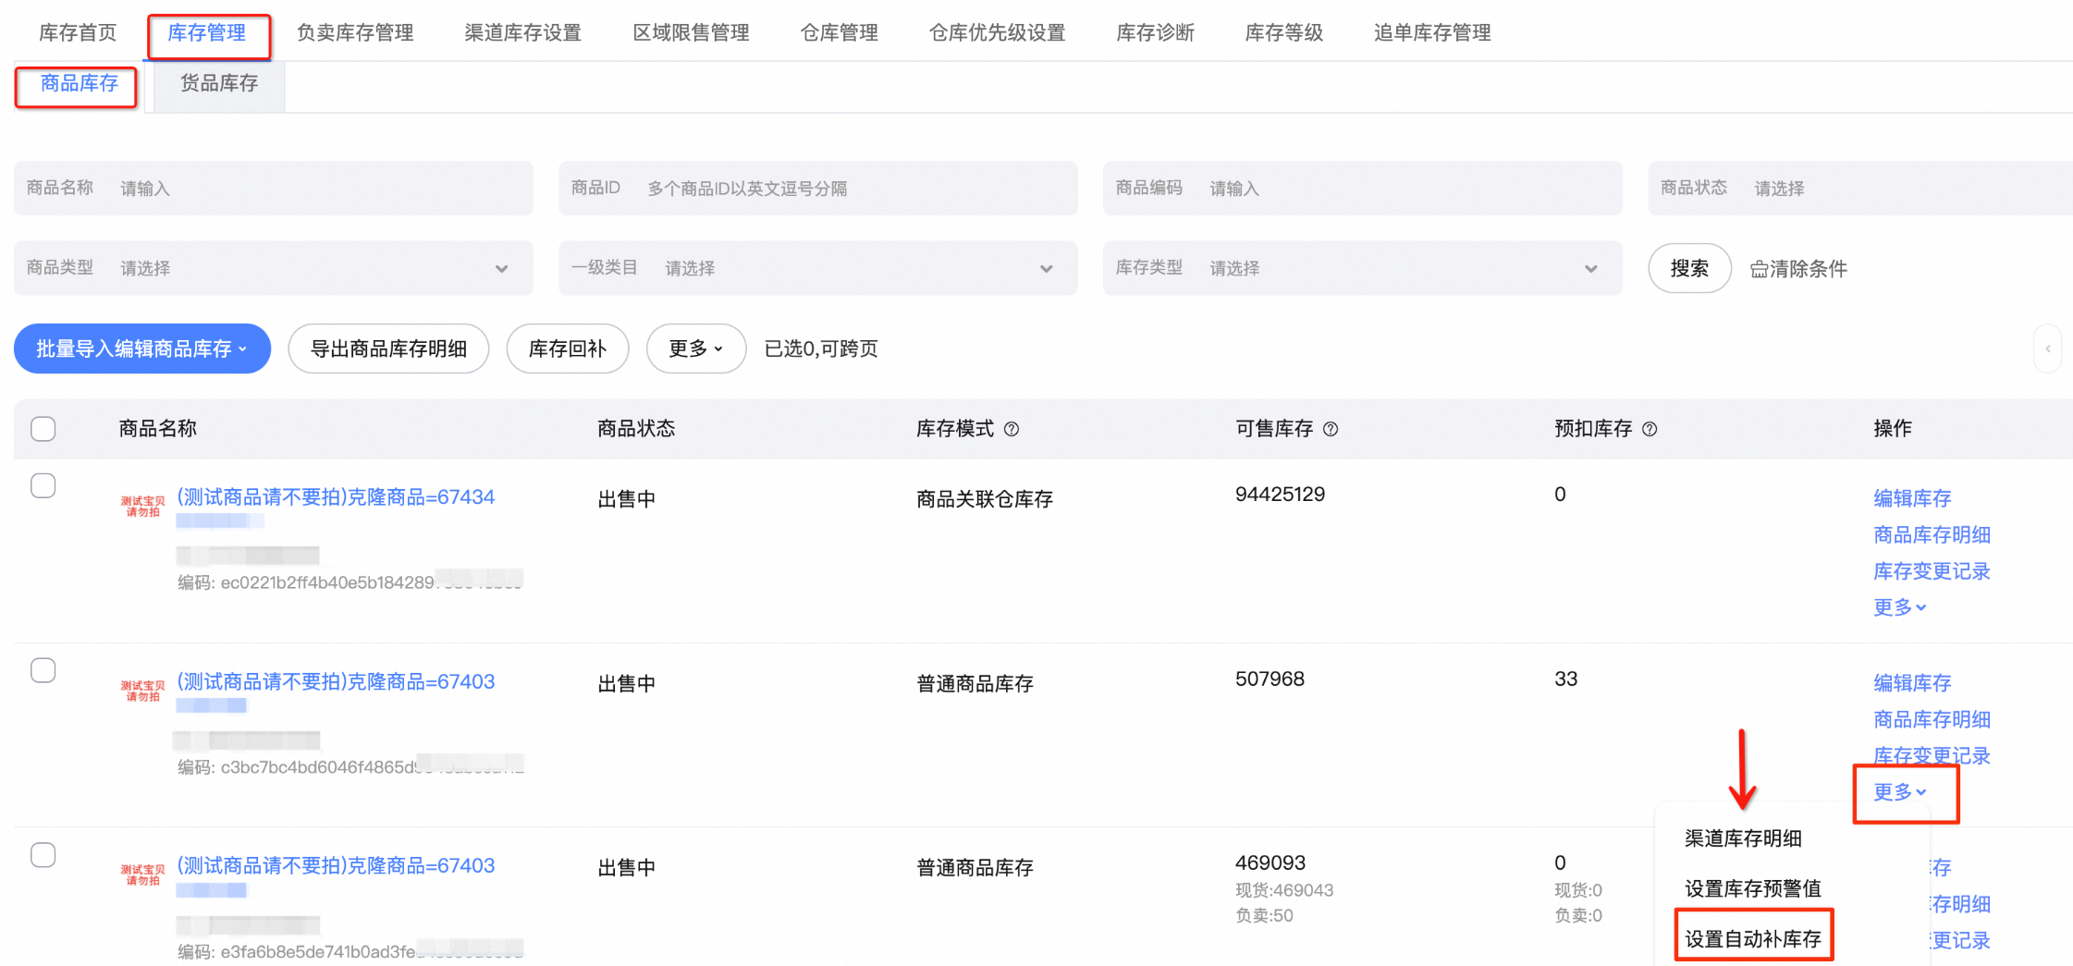Open help icon next to 库存模式
Image resolution: width=2073 pixels, height=966 pixels.
coord(1012,429)
